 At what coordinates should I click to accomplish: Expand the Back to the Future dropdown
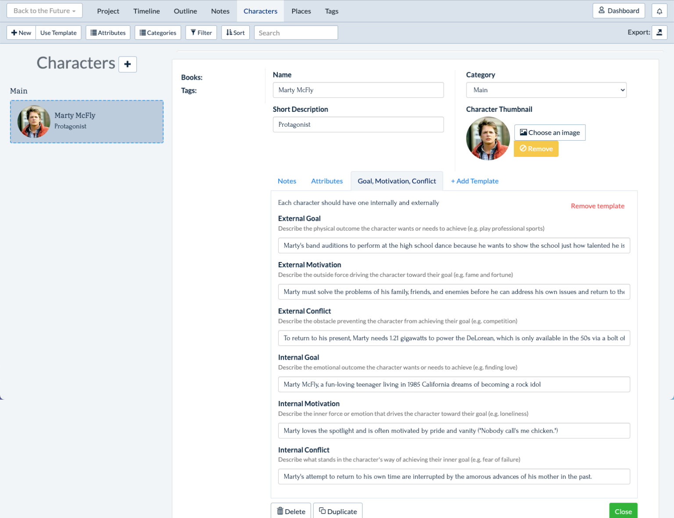pyautogui.click(x=44, y=11)
